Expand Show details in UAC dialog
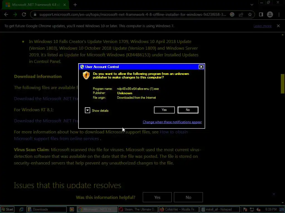This screenshot has width=285, height=213. coord(87,110)
